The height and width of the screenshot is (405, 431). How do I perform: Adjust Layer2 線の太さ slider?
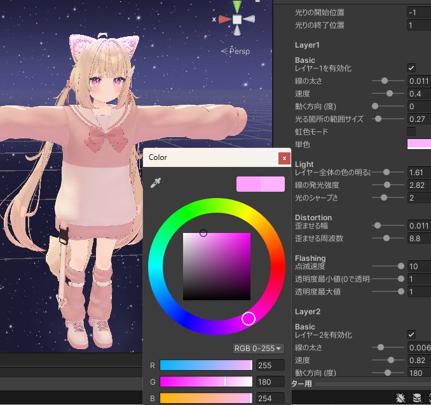[388, 347]
